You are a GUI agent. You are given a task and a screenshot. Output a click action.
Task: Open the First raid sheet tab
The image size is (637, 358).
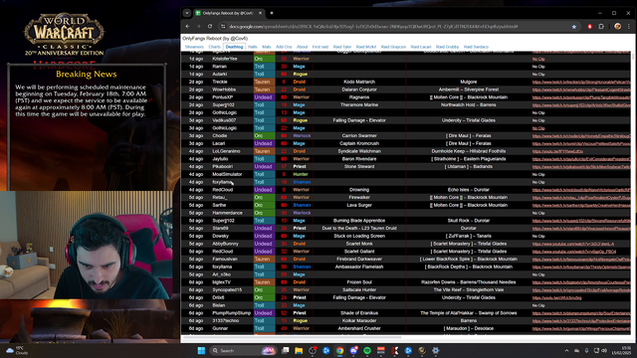pyautogui.click(x=320, y=47)
